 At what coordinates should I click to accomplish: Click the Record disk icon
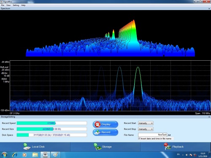97,132
